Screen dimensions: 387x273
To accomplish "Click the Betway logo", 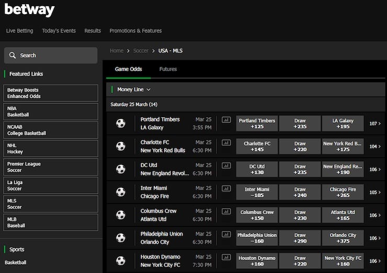I will tap(29, 9).
